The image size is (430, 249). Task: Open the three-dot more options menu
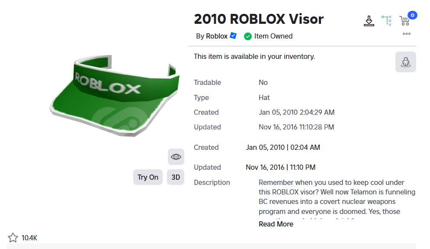[406, 34]
